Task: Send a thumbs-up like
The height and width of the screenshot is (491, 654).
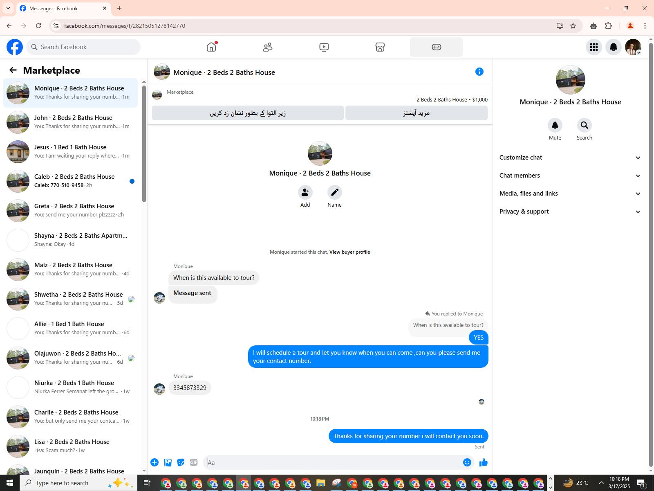Action: 484,462
